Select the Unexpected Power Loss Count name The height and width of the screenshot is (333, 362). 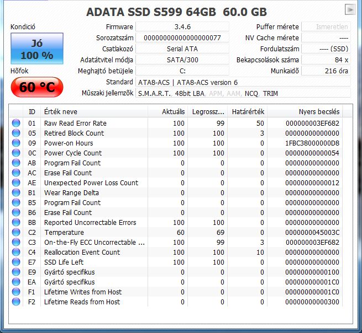(91, 182)
